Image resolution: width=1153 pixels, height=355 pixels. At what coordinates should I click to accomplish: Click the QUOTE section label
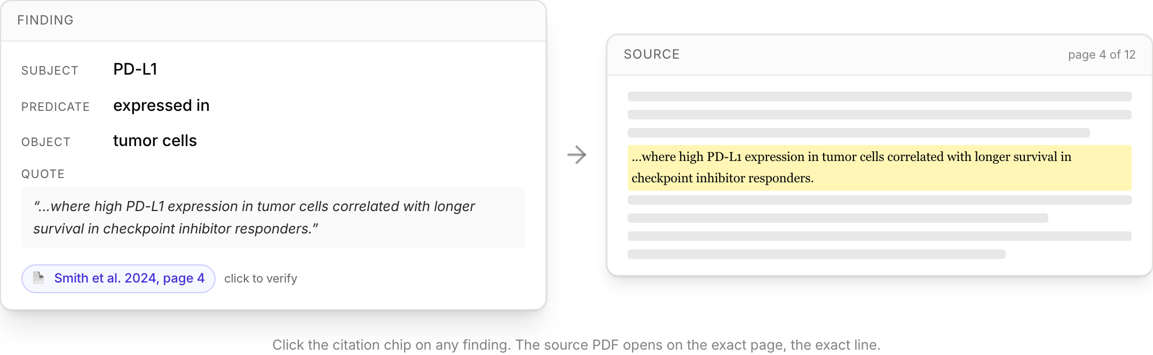(x=43, y=174)
